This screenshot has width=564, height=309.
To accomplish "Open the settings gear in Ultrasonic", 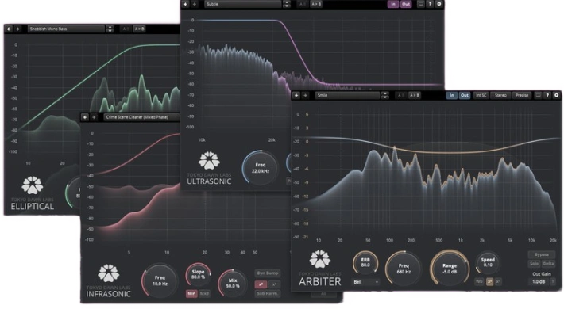I will pos(438,4).
